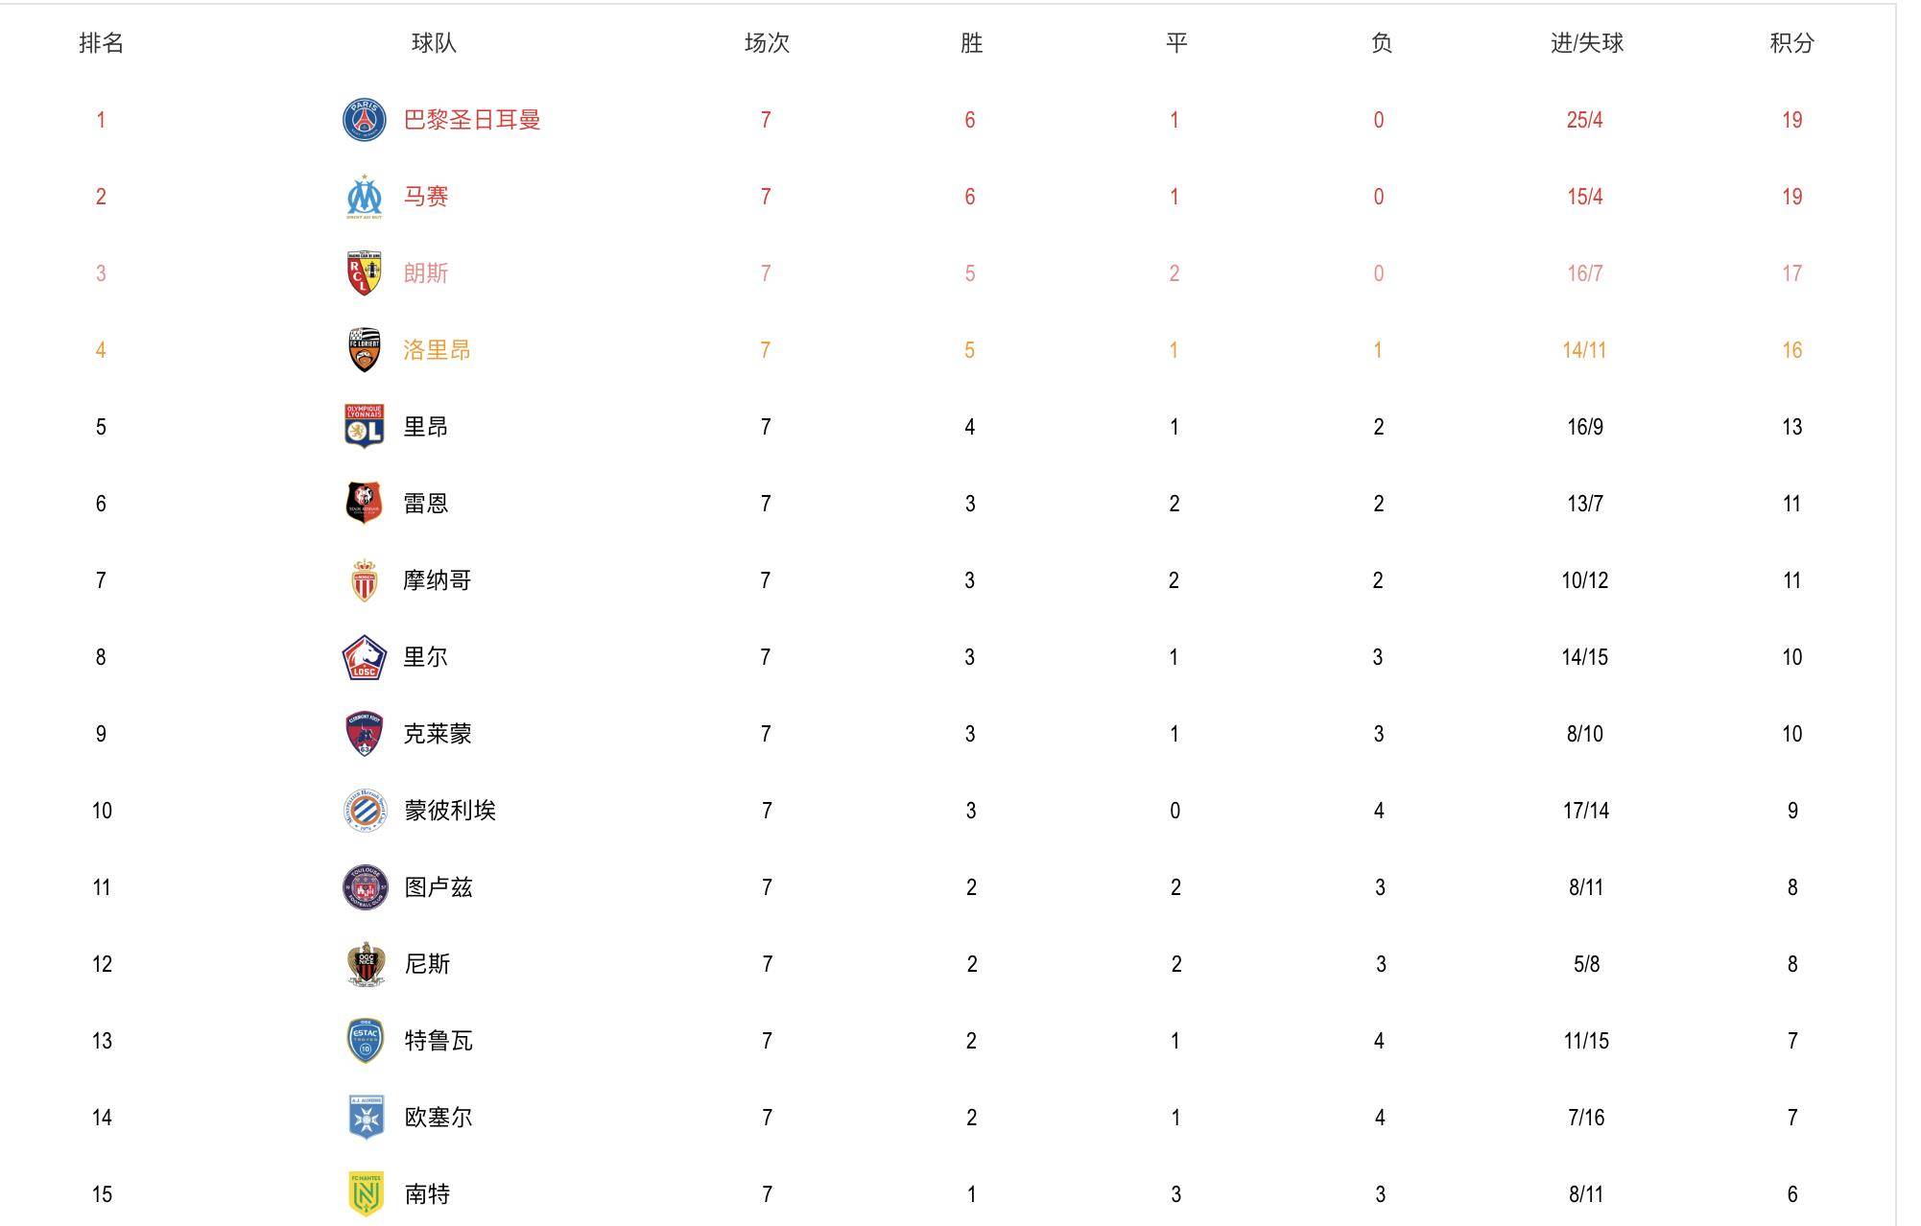The width and height of the screenshot is (1921, 1226).
Task: Select the RC Lens team badge
Action: 365,273
